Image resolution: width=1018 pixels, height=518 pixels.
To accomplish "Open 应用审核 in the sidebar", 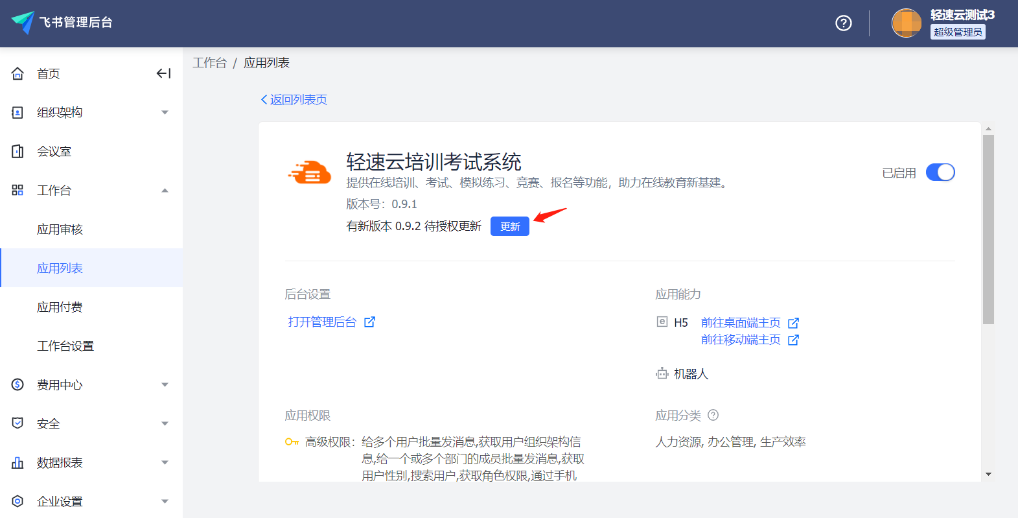I will [x=60, y=230].
